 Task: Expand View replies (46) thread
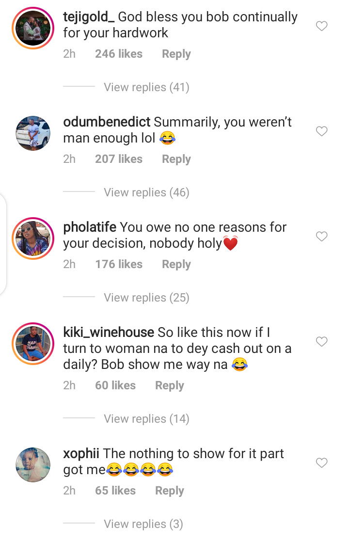(146, 192)
